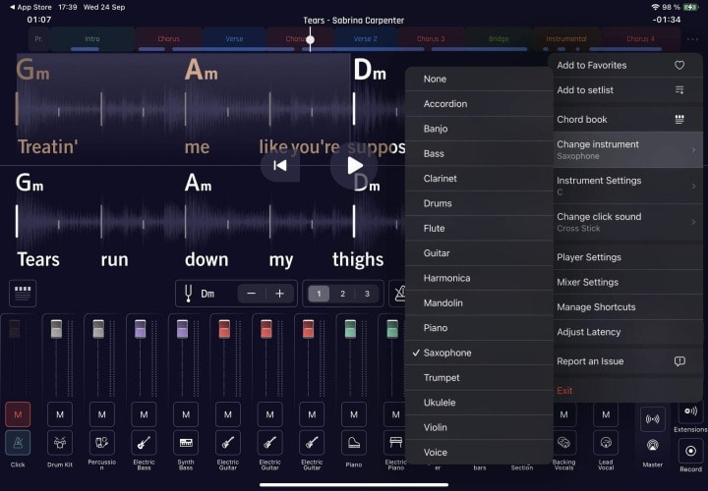The height and width of the screenshot is (491, 708).
Task: Choose None in instrument list
Action: coord(479,79)
